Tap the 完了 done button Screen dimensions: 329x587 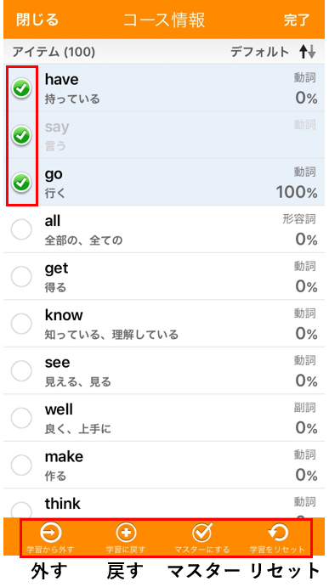297,20
